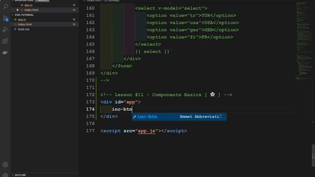Click line number 160 in the gutter

(x=90, y=8)
